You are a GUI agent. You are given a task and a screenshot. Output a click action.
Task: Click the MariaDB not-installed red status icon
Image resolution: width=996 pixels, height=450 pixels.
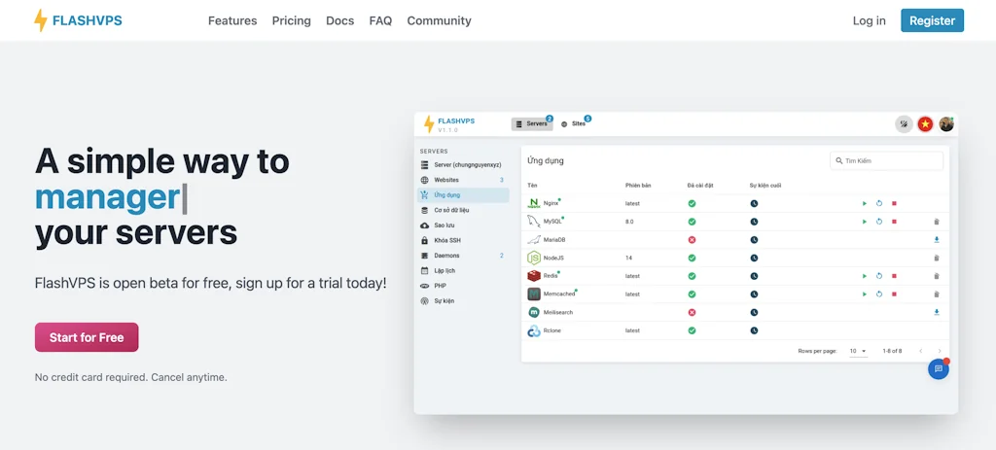[x=692, y=240]
